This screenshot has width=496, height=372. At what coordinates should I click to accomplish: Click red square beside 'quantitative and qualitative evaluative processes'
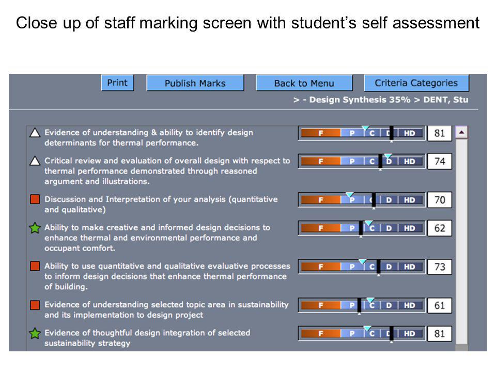(35, 266)
